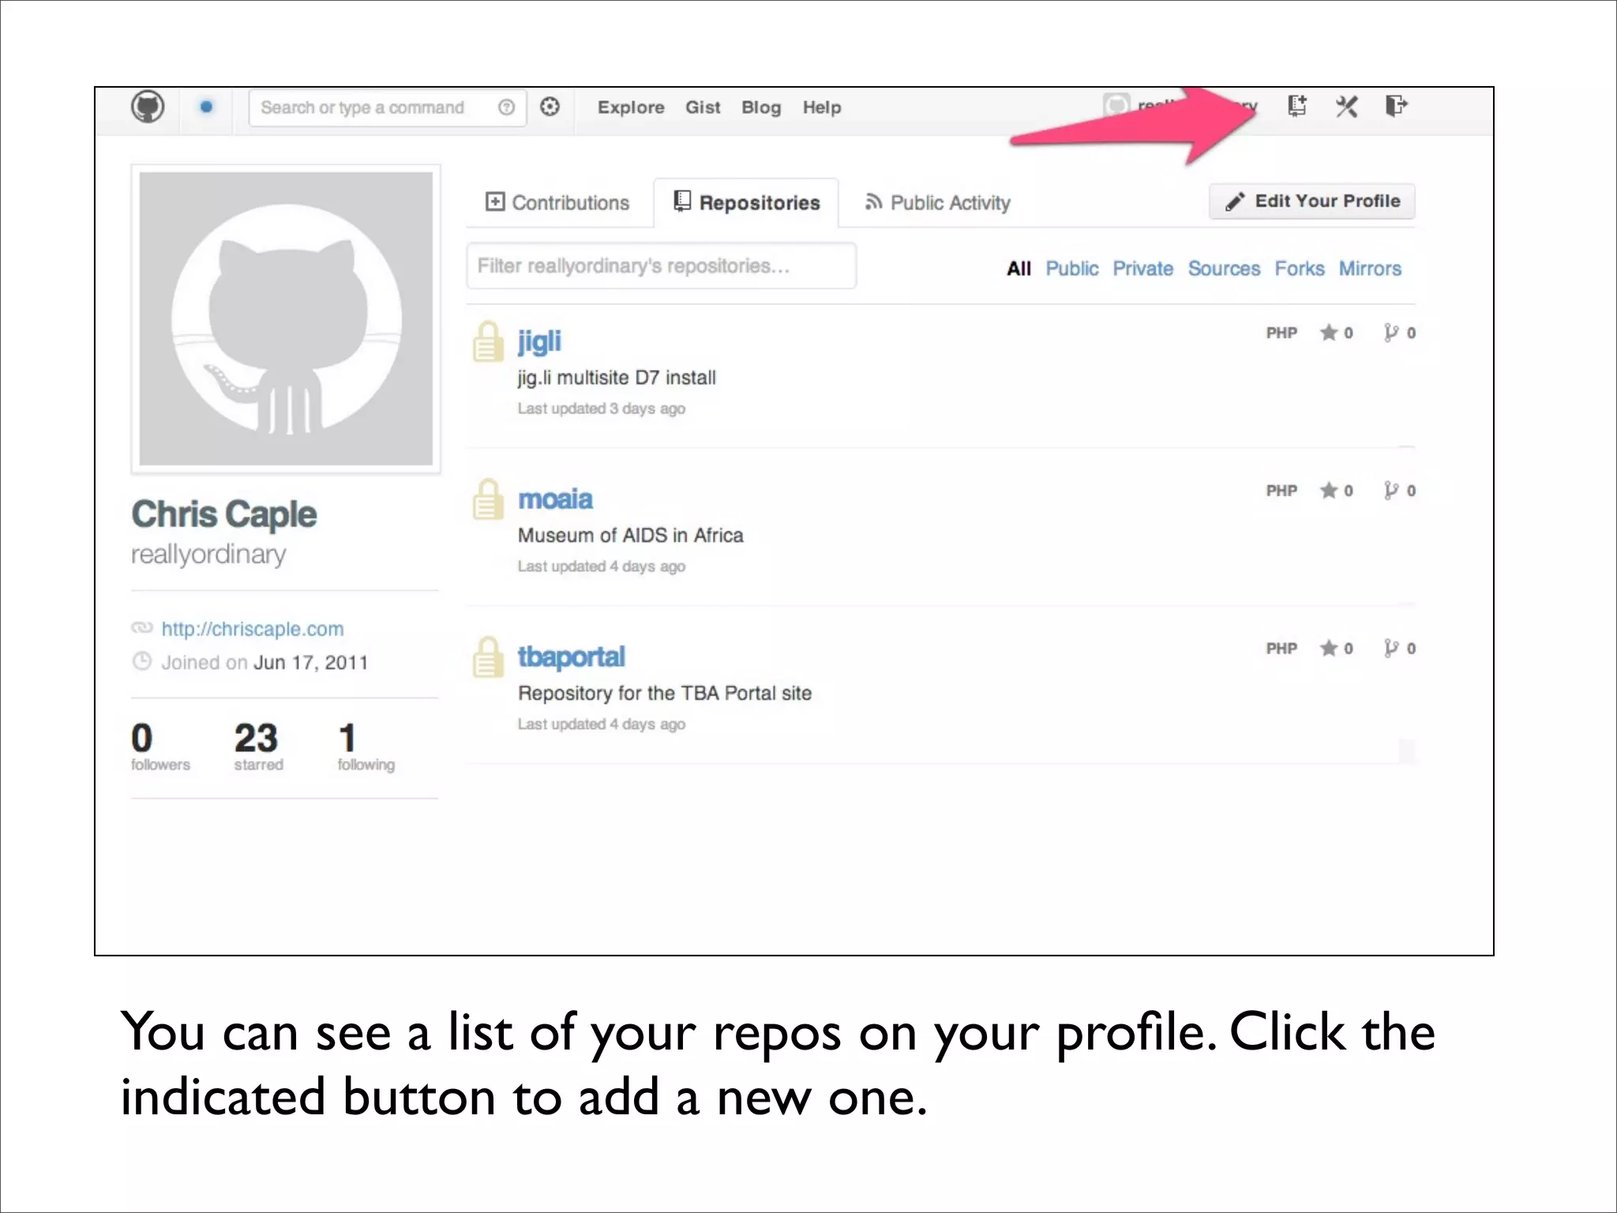Viewport: 1617px width, 1213px height.
Task: Switch to the Repositories tab
Action: [747, 203]
